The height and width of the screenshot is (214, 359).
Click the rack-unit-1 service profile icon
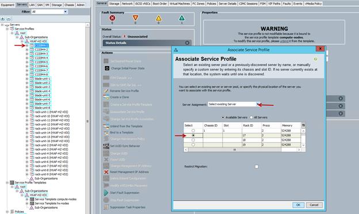click(32, 112)
